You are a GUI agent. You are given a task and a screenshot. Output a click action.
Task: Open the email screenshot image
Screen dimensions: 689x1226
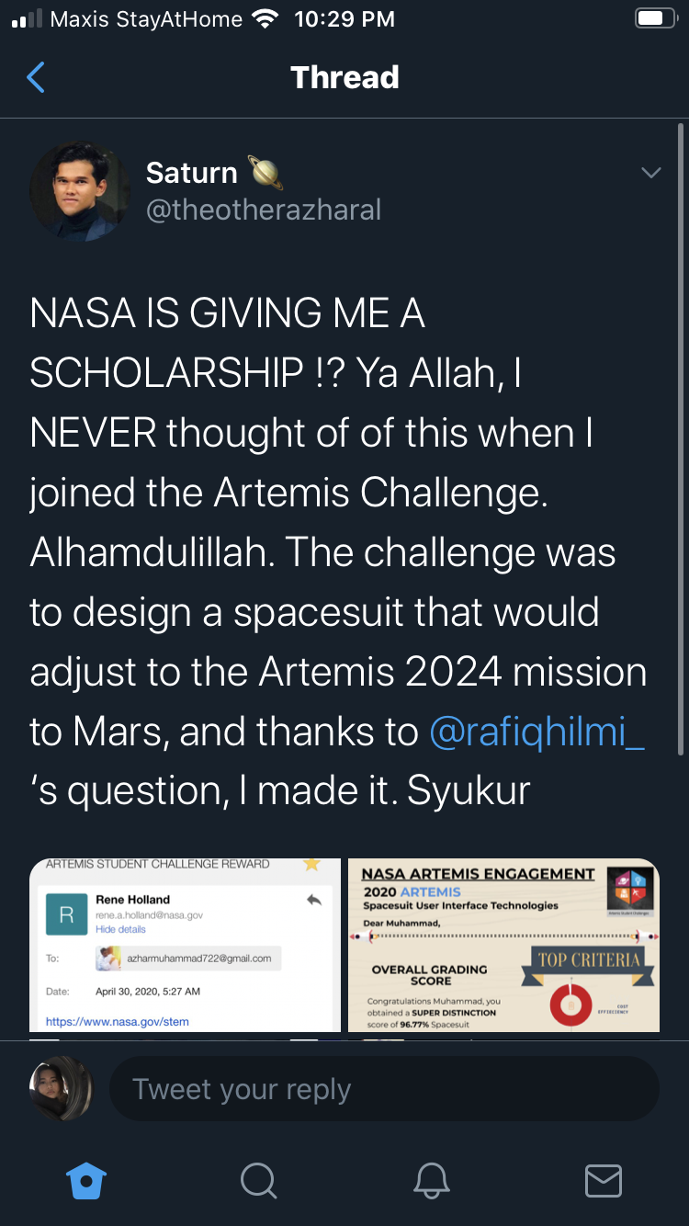[x=185, y=945]
